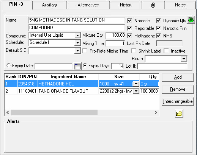Image resolution: width=197 pixels, height=155 pixels.
Task: Uncheck the Narcotic checkbox
Action: tap(129, 20)
